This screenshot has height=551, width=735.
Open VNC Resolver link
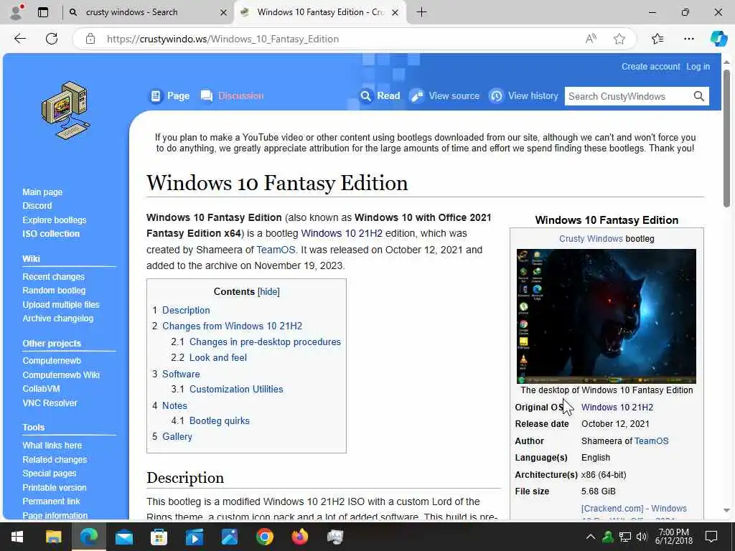coord(50,403)
